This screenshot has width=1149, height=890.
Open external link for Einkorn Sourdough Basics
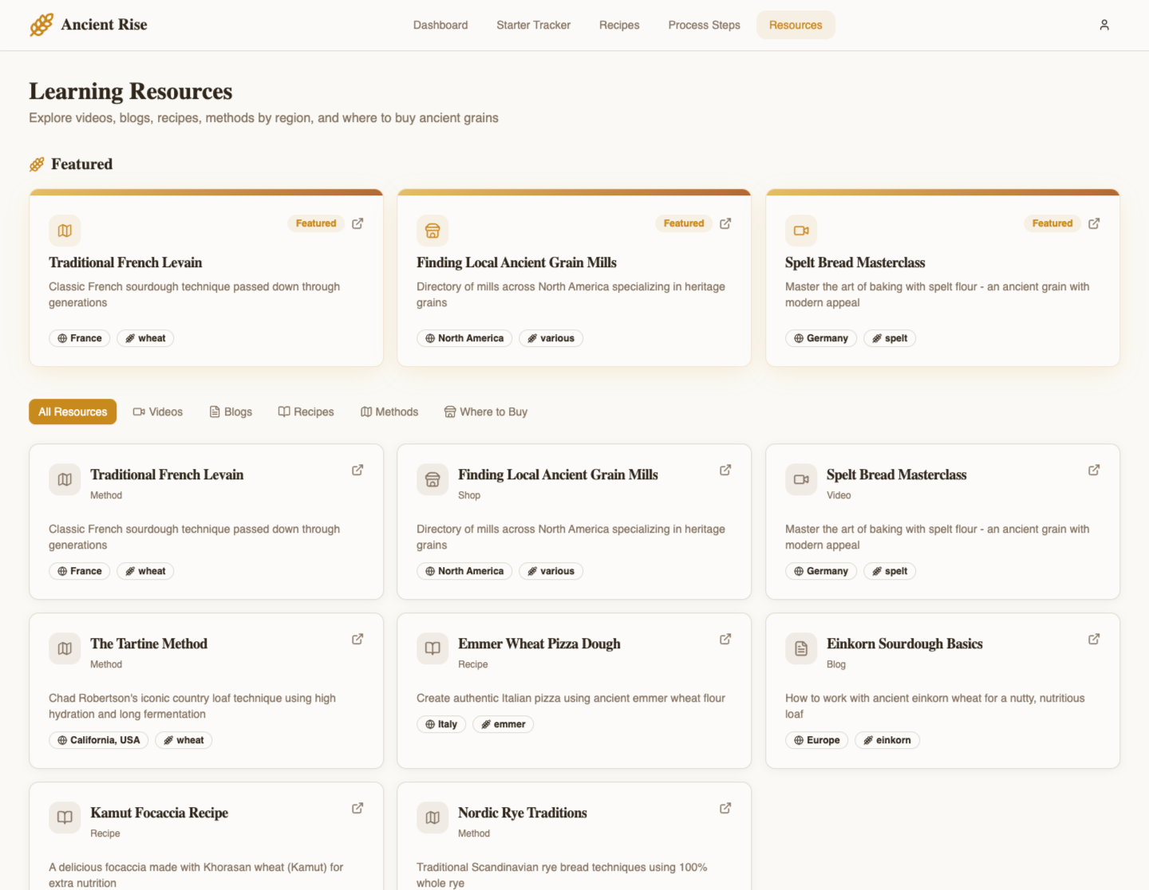(1094, 639)
